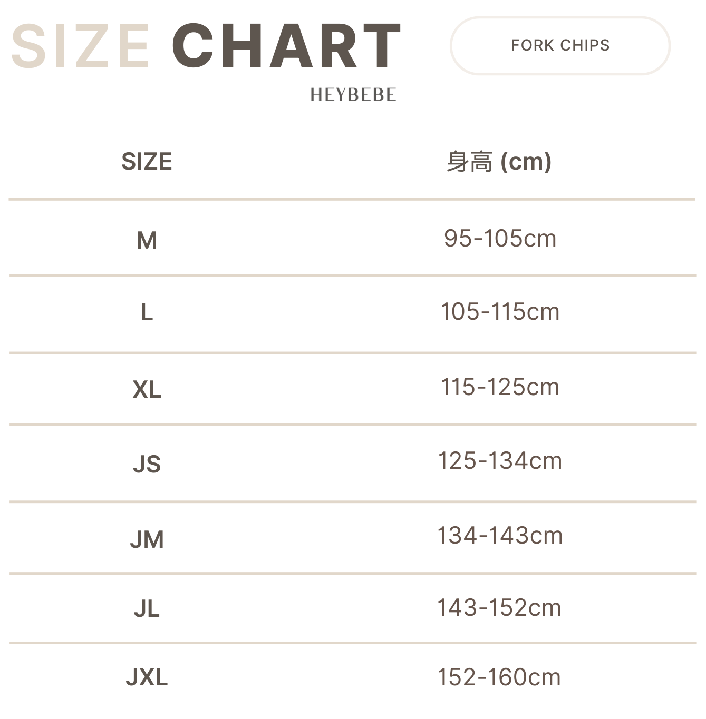Choose the XL size label
706x719 pixels.
point(147,390)
